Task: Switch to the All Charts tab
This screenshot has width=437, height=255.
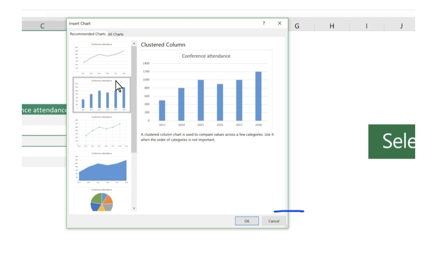Action: tap(116, 34)
